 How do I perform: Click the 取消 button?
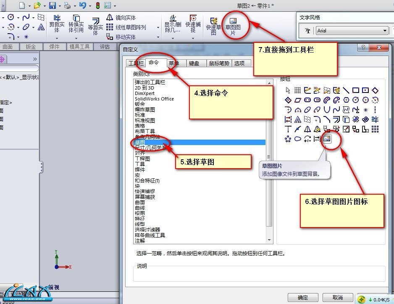tap(337, 298)
